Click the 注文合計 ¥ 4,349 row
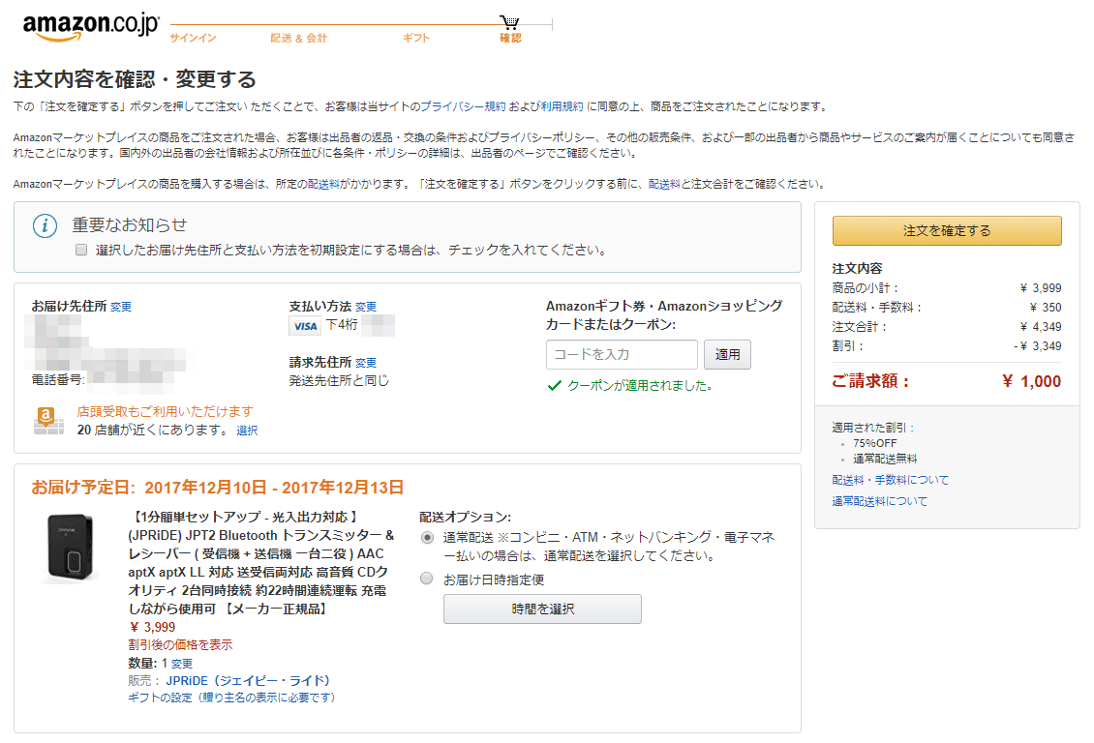 pos(947,327)
